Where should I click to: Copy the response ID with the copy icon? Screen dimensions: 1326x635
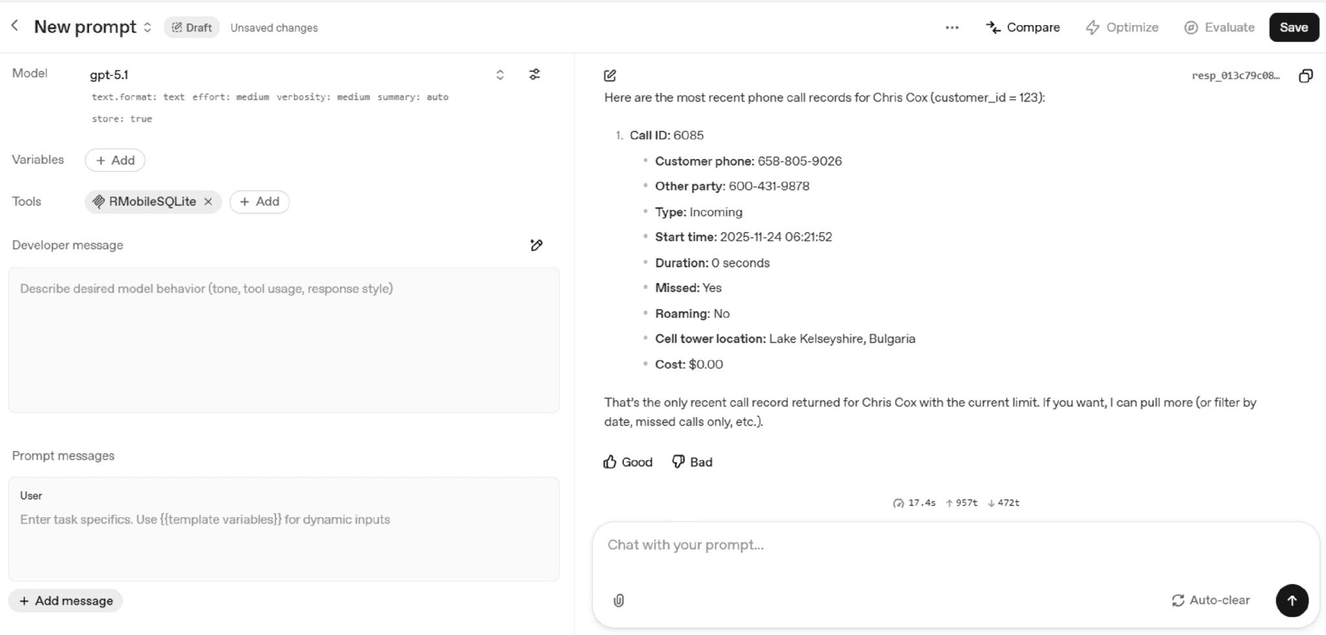[1306, 76]
